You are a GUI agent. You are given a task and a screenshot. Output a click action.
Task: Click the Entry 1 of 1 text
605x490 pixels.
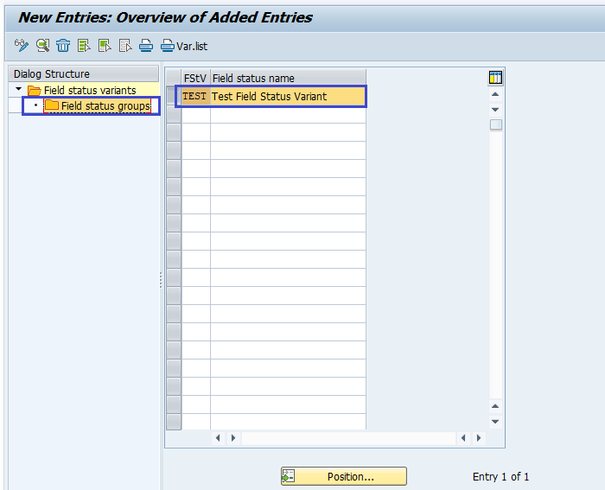point(500,477)
